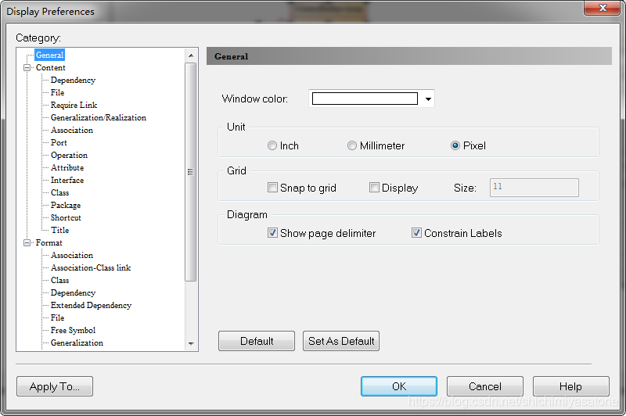
Task: Select the Operation category item
Action: coord(69,155)
